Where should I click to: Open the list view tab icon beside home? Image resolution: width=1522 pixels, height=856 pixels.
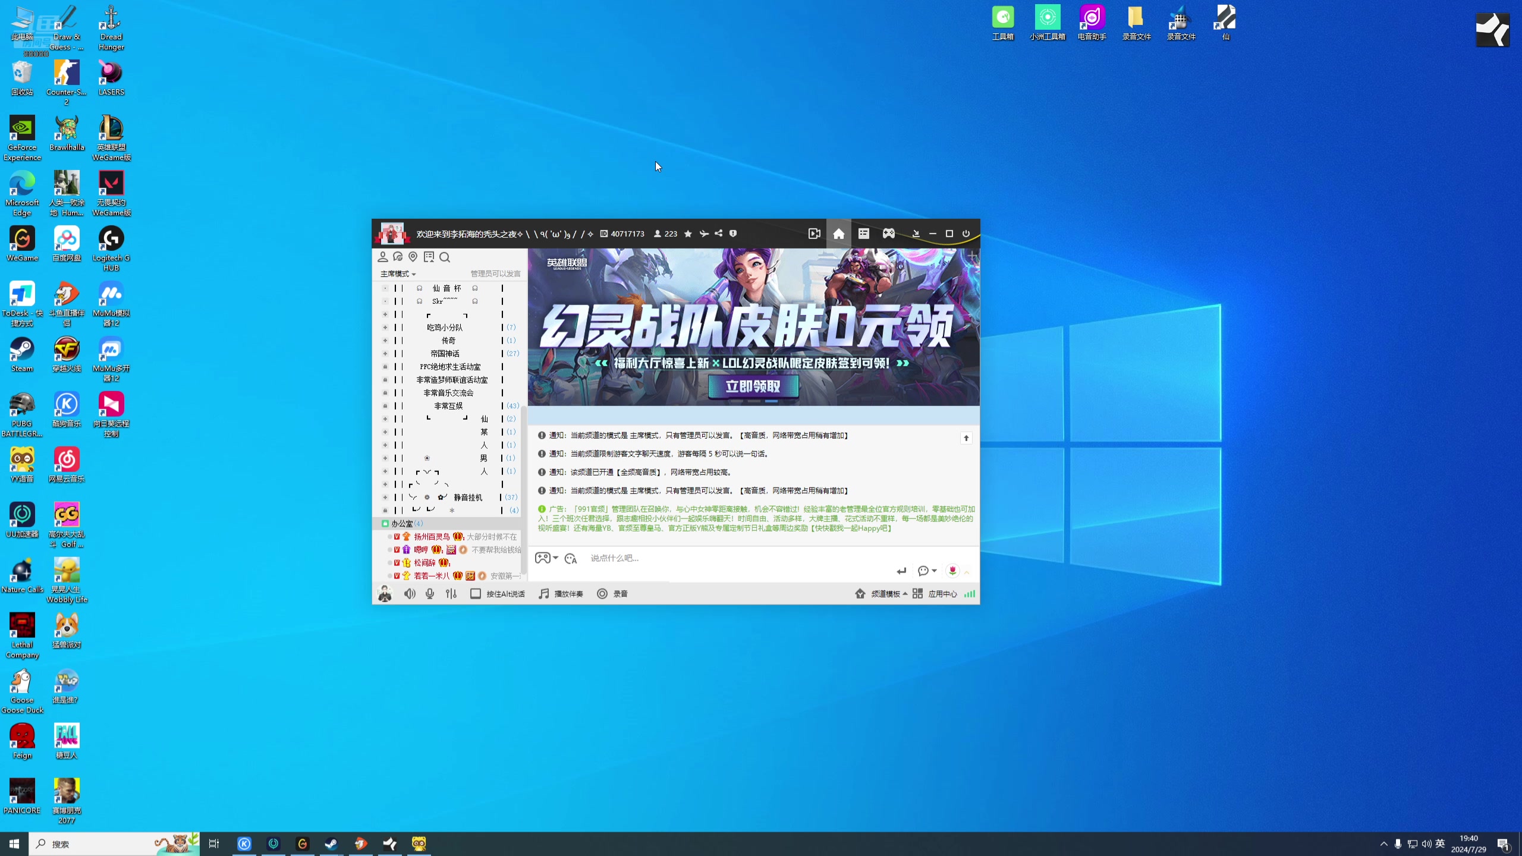pyautogui.click(x=864, y=234)
